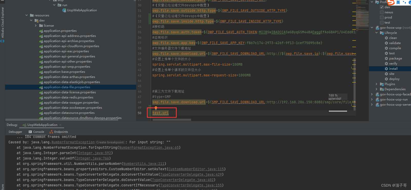Click the dev resources folder icon
Image resolution: width=411 pixels, height=190 pixels.
36,21
